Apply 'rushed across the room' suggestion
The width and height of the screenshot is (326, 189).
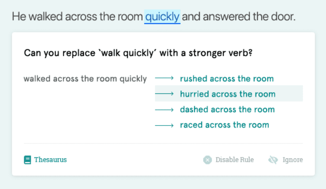[x=227, y=79]
